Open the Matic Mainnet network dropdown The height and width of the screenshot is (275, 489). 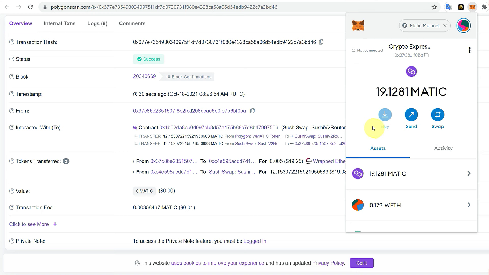tap(425, 25)
